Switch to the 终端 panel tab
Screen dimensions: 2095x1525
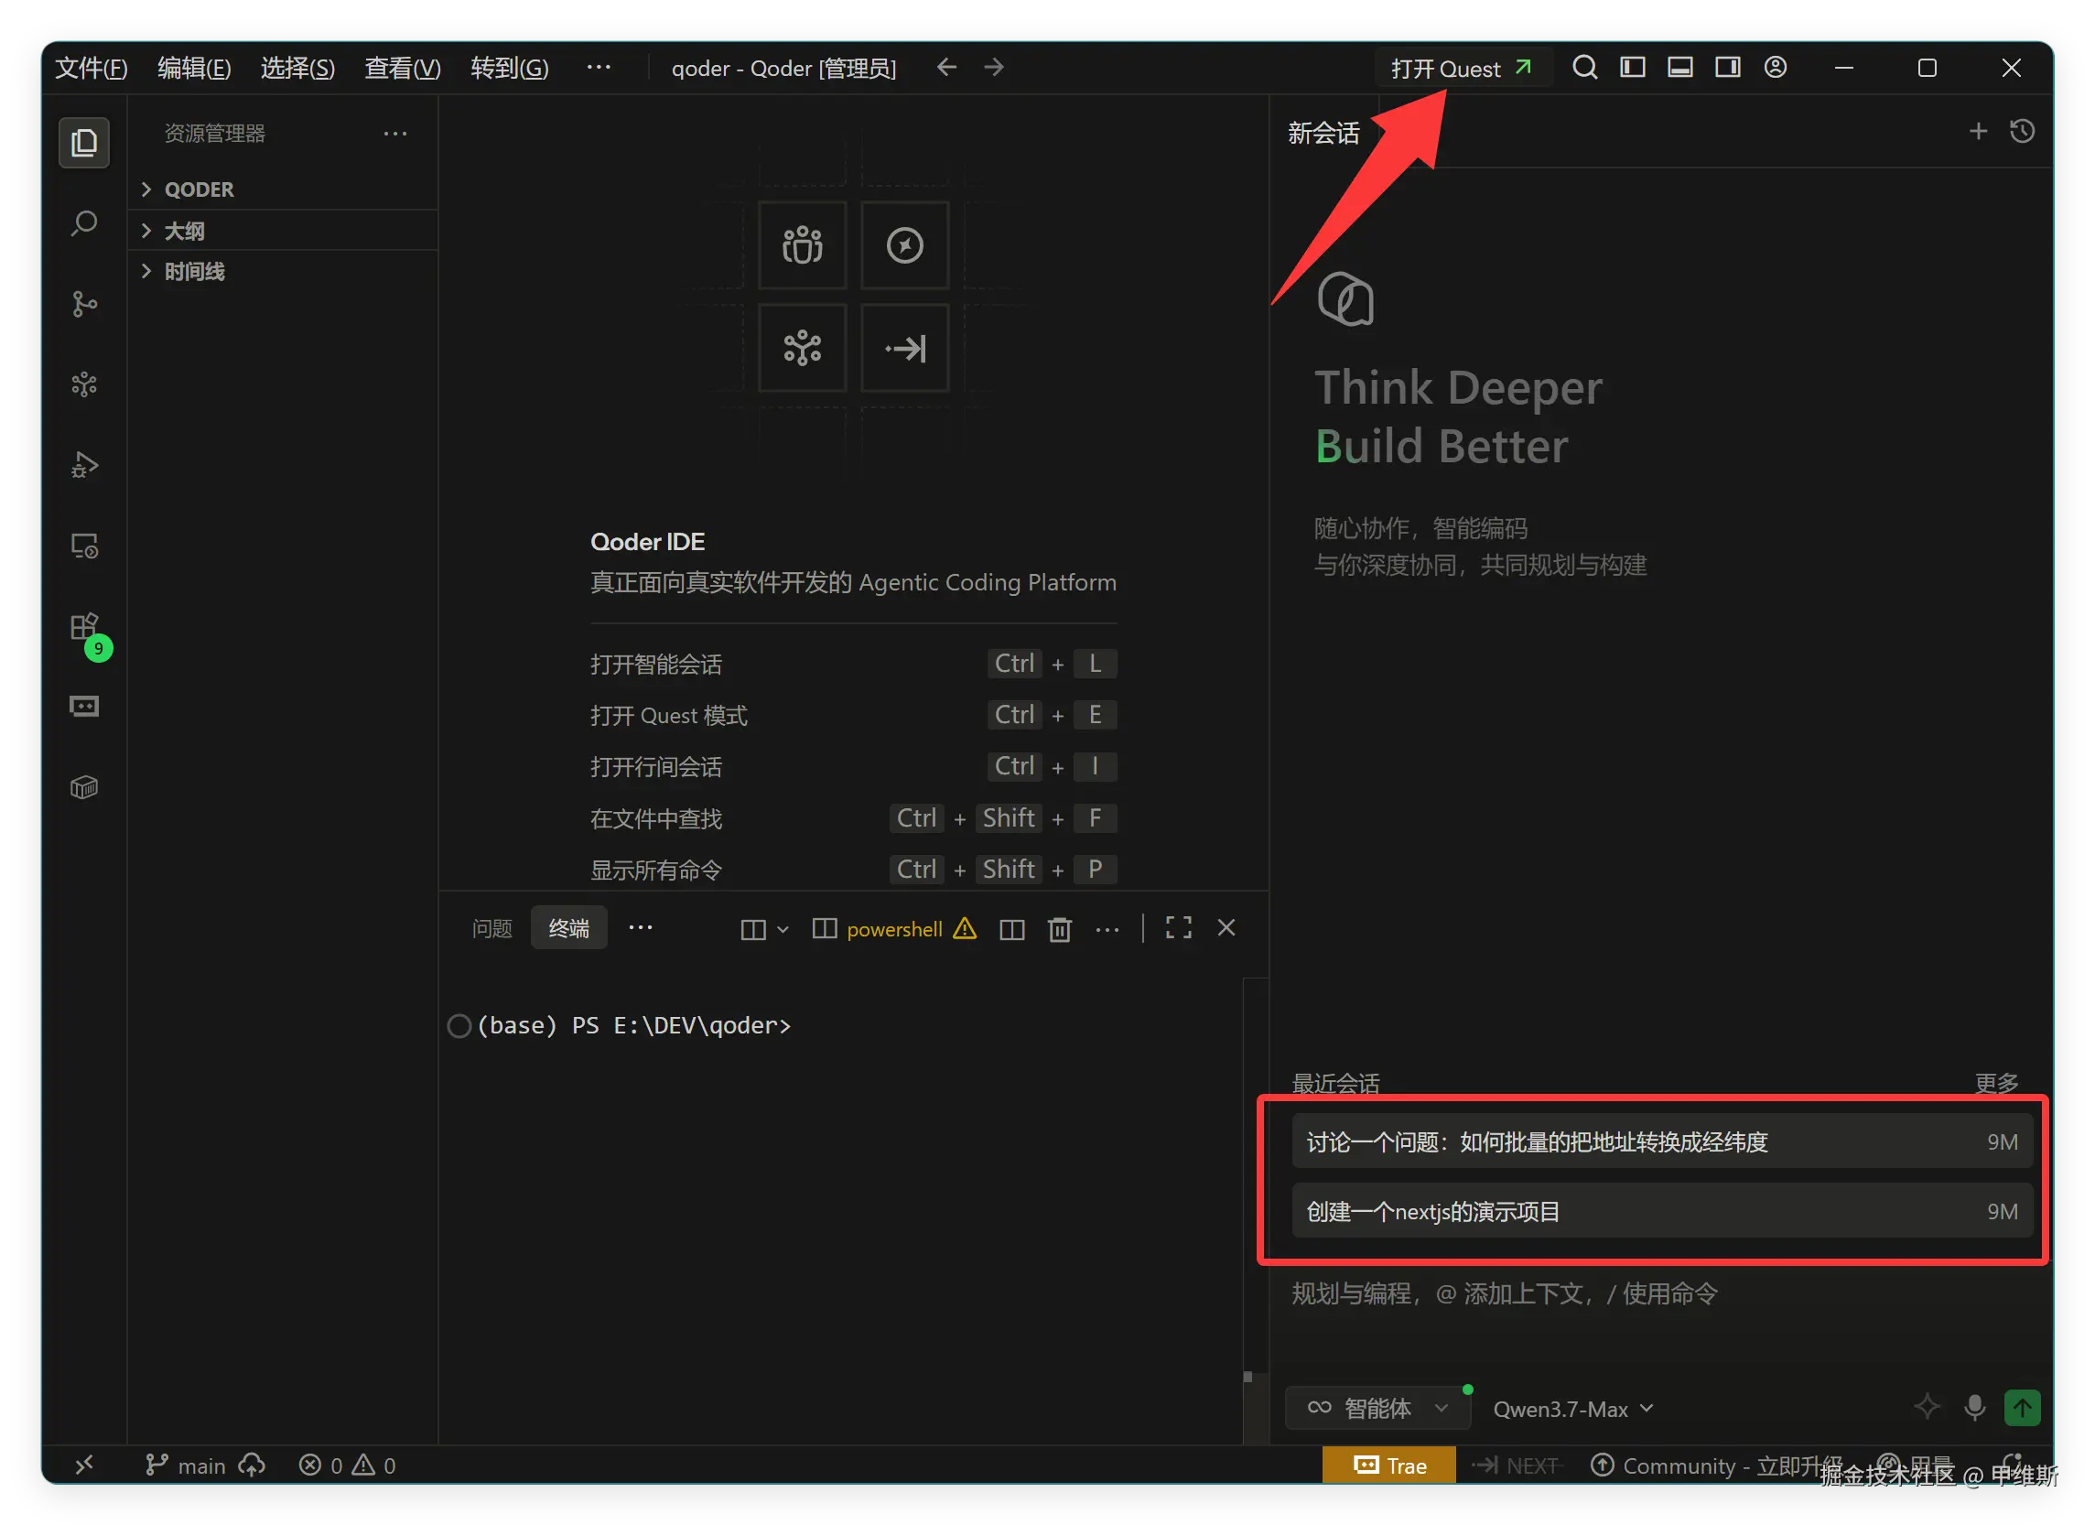tap(568, 928)
